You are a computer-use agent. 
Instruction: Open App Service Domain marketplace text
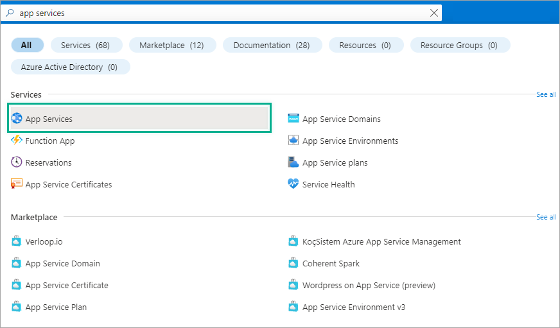coord(62,263)
